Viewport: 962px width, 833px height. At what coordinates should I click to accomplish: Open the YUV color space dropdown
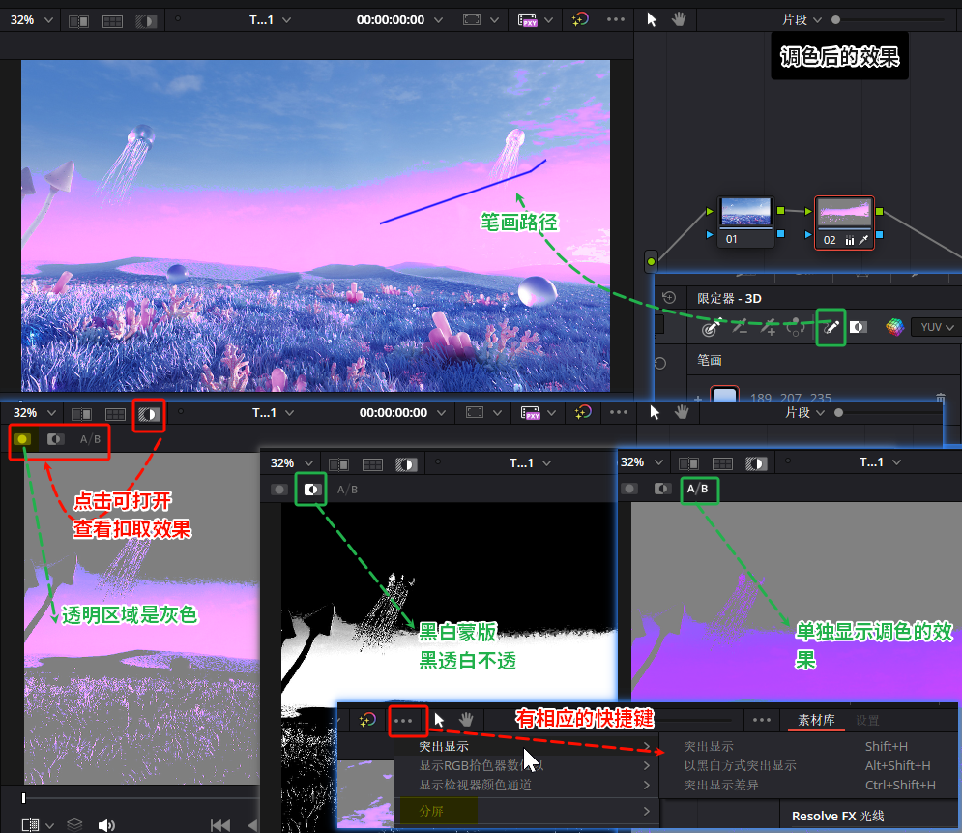coord(936,327)
